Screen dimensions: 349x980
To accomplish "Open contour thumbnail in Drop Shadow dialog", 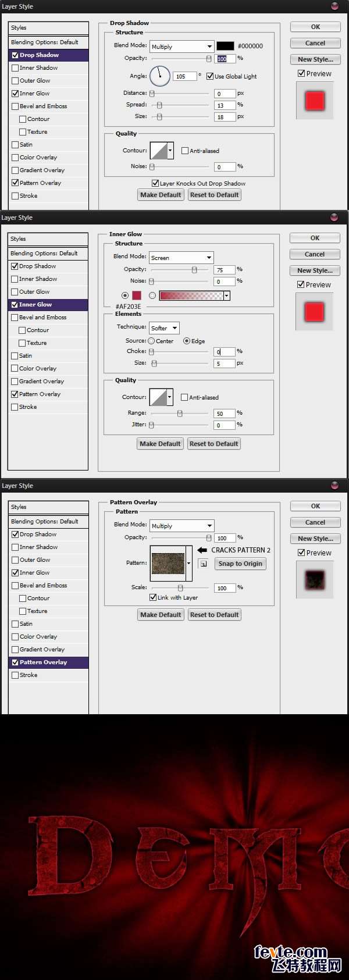I will point(158,151).
